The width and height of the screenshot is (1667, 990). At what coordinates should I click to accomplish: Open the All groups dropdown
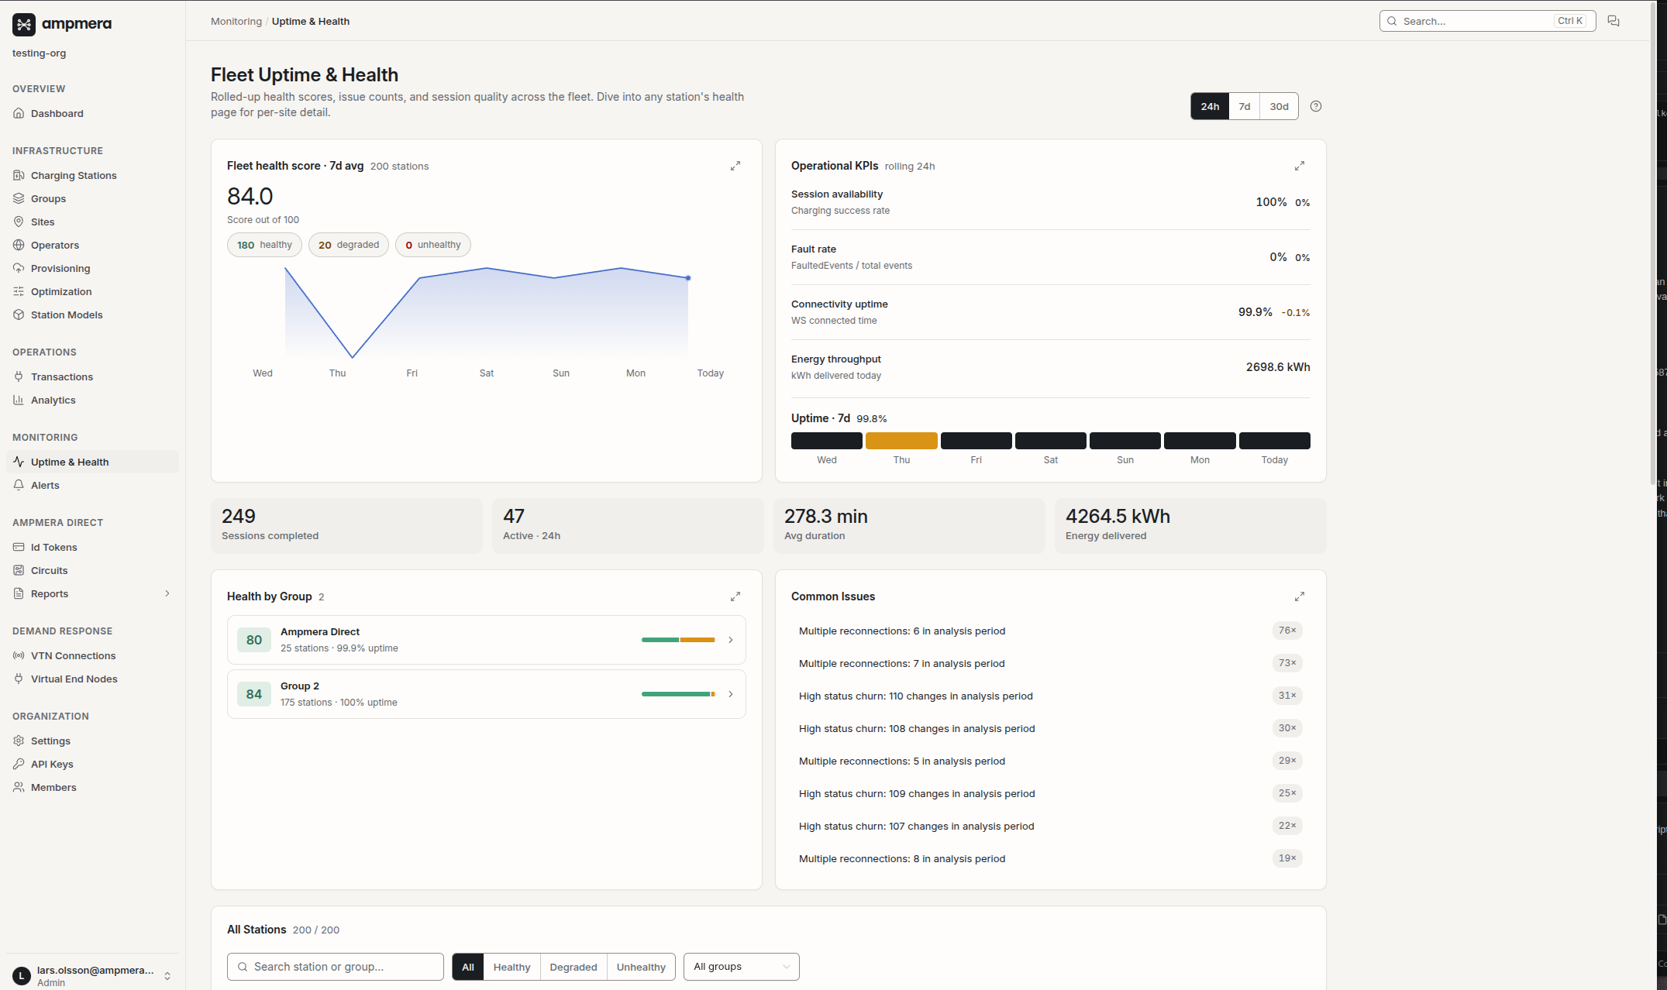click(x=742, y=967)
